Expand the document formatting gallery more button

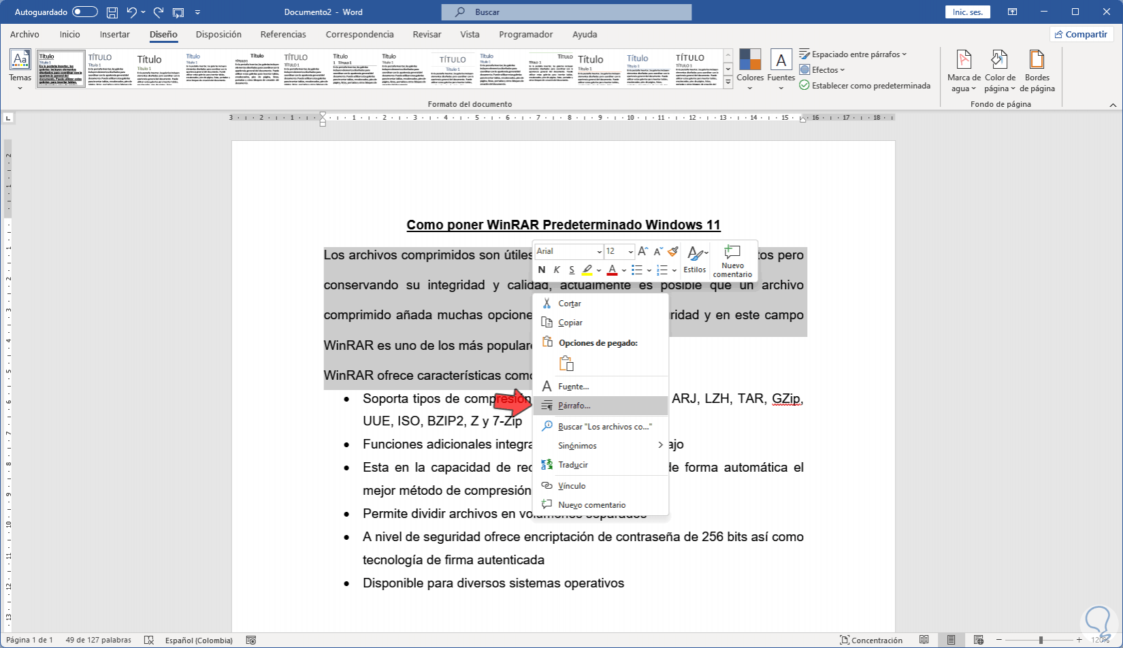pyautogui.click(x=728, y=82)
